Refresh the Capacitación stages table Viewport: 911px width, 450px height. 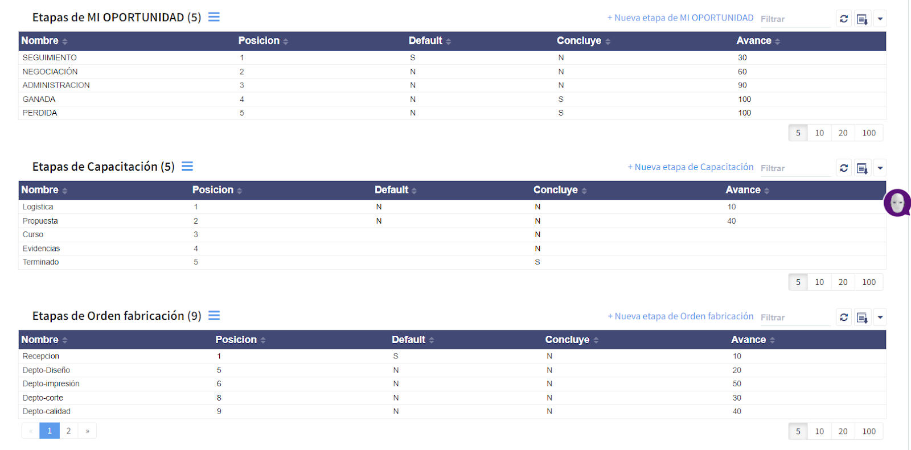click(x=844, y=168)
